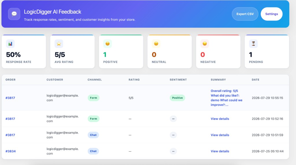Click the red 0 Negative count
The height and width of the screenshot is (165, 296).
(x=203, y=55)
